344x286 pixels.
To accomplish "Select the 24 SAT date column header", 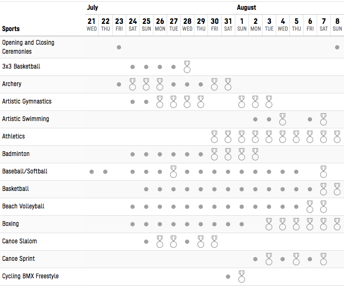I will [x=133, y=25].
